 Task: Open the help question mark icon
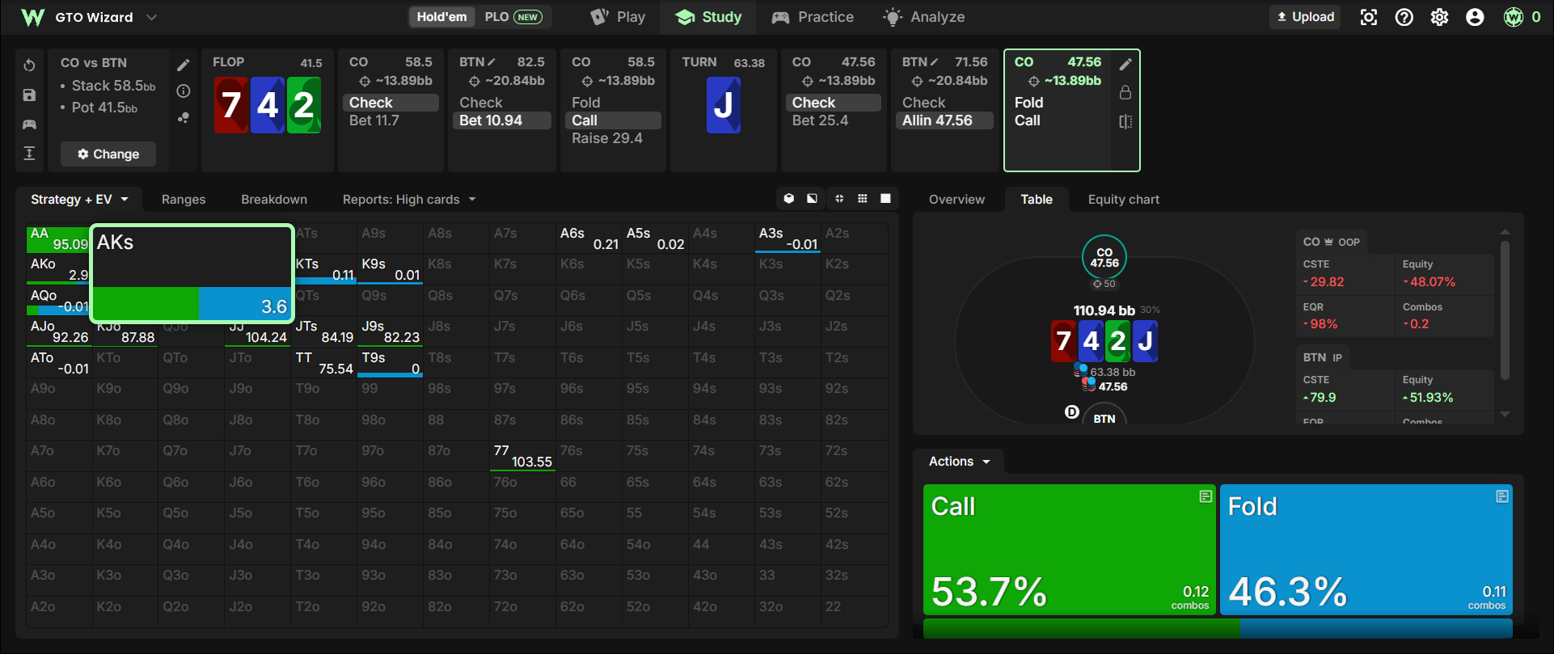pos(1404,17)
